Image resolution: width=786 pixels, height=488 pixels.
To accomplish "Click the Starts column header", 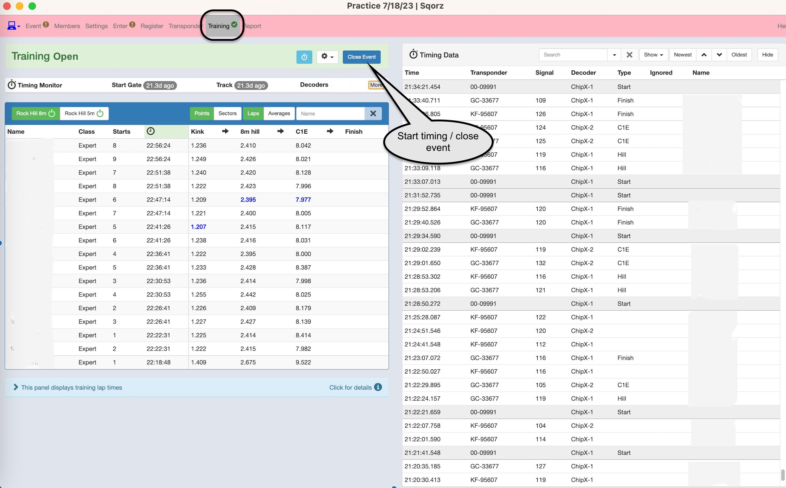I will click(121, 131).
